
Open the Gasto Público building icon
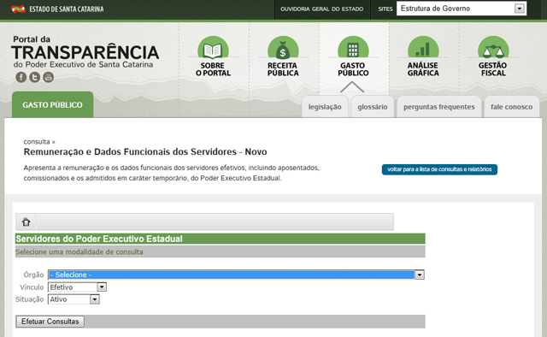pos(353,48)
